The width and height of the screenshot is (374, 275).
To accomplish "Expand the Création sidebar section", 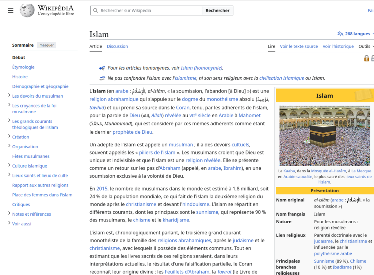I will (x=9, y=137).
